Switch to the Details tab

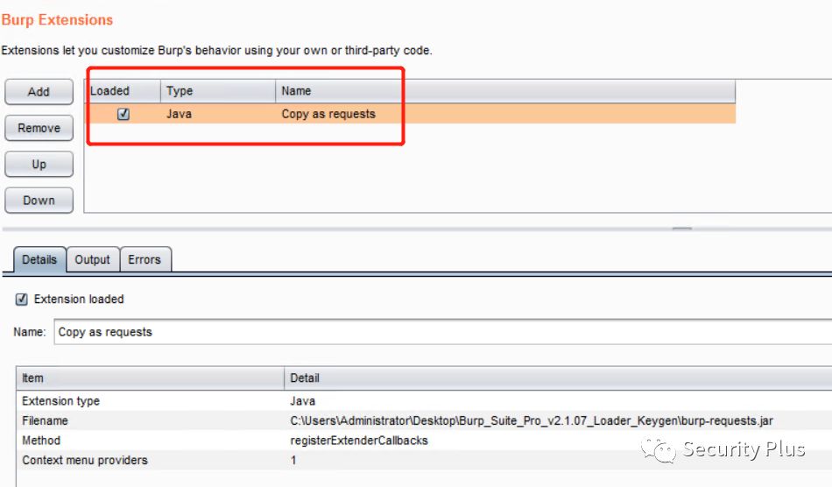tap(39, 259)
